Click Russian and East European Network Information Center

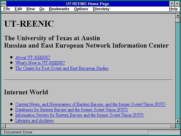point(86,45)
